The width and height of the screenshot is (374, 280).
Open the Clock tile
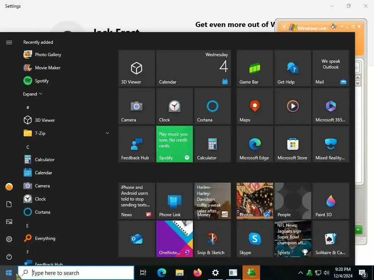175,106
